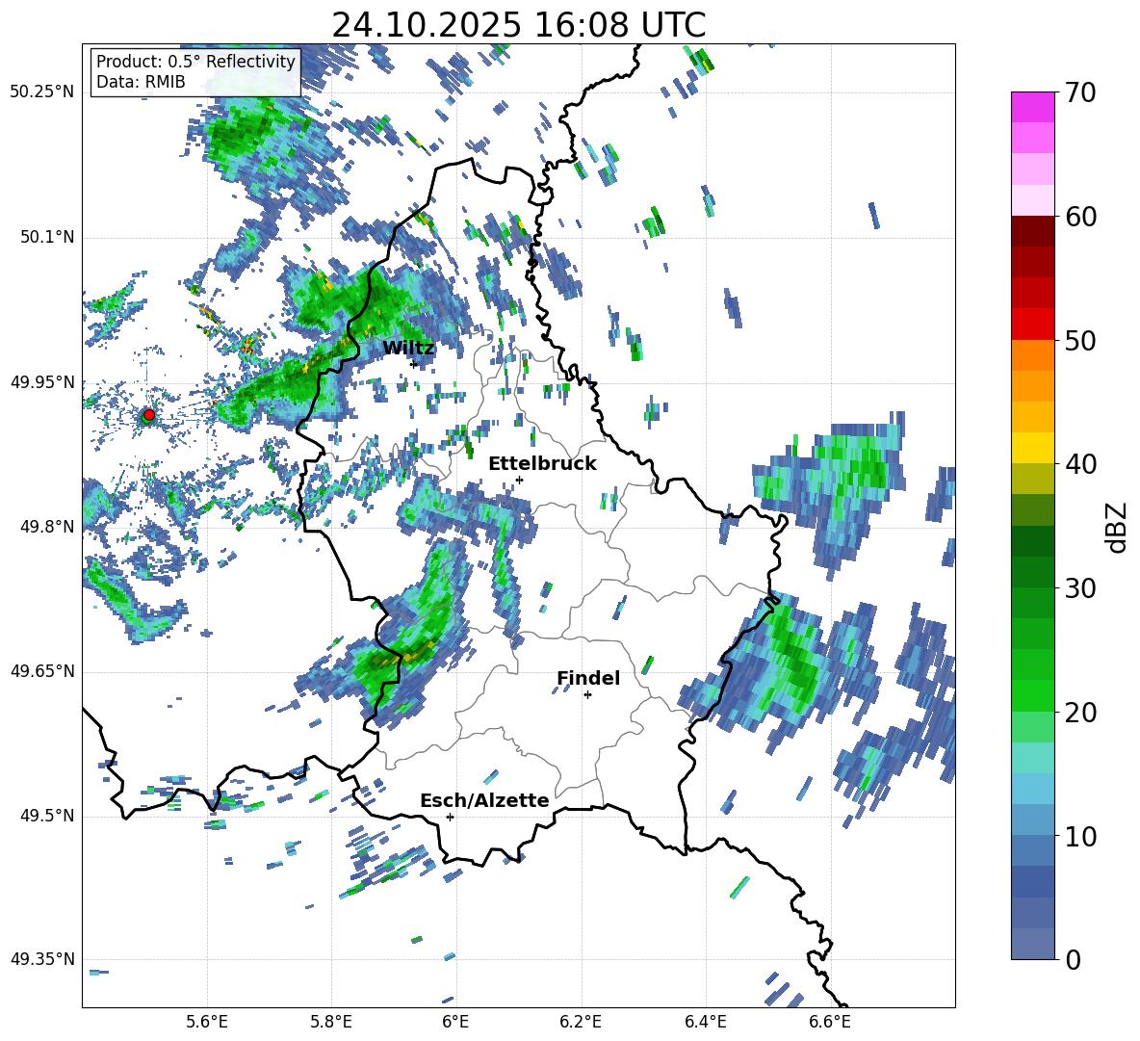Click the red radar site marker
The image size is (1140, 1041).
pos(149,414)
